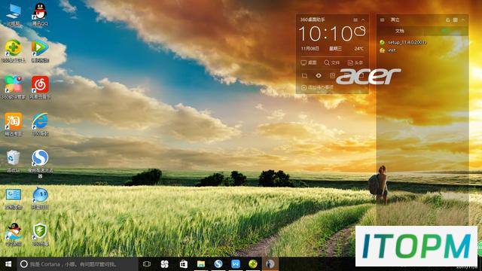The height and width of the screenshot is (271, 482).
Task: Select the Documents tab in file panel
Action: pos(400,31)
